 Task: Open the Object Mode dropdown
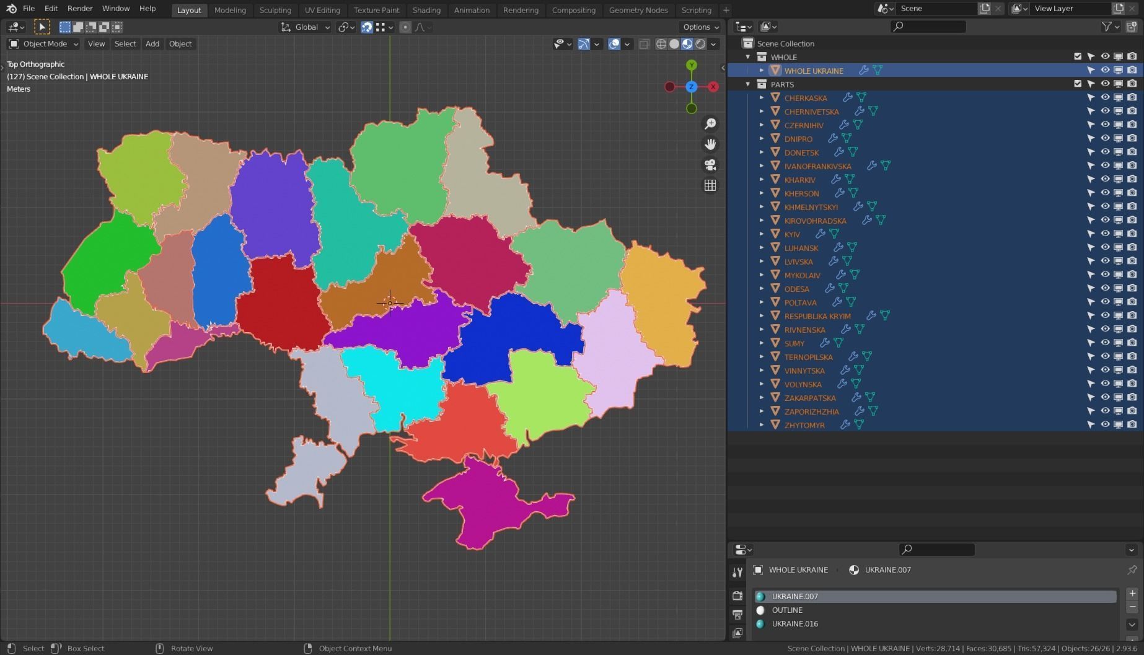(43, 44)
